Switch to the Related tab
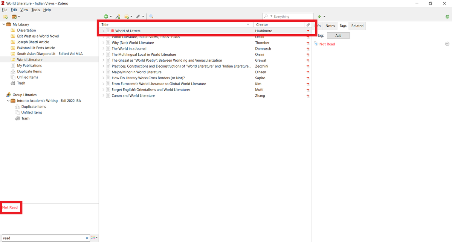 click(x=357, y=26)
